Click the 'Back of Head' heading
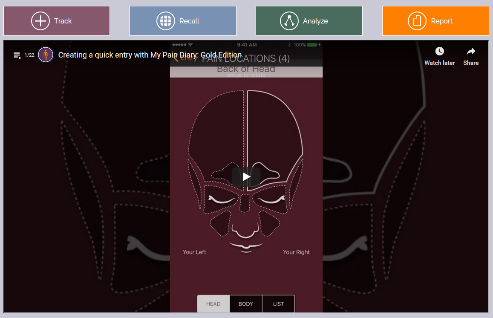The height and width of the screenshot is (318, 493). coord(246,69)
